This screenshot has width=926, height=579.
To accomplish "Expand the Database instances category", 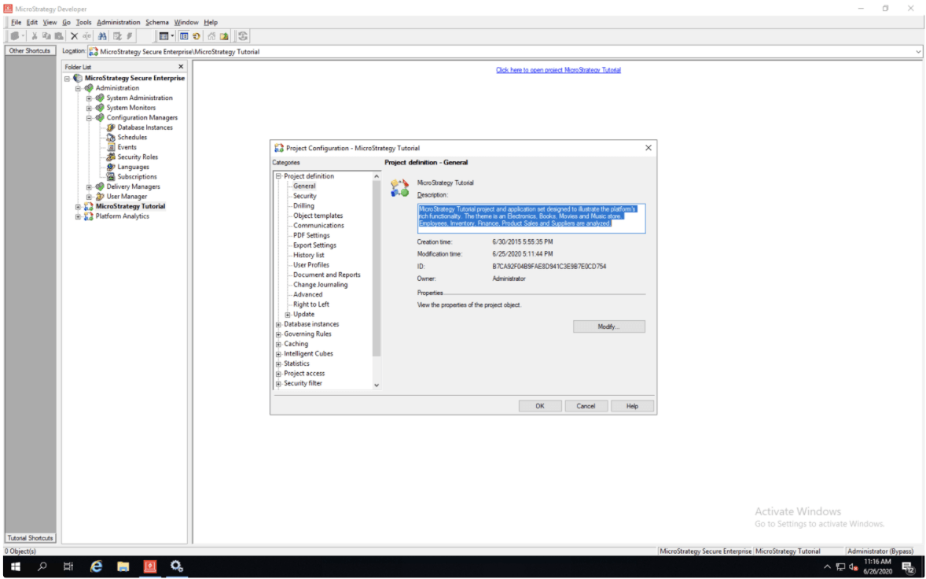I will tap(278, 324).
